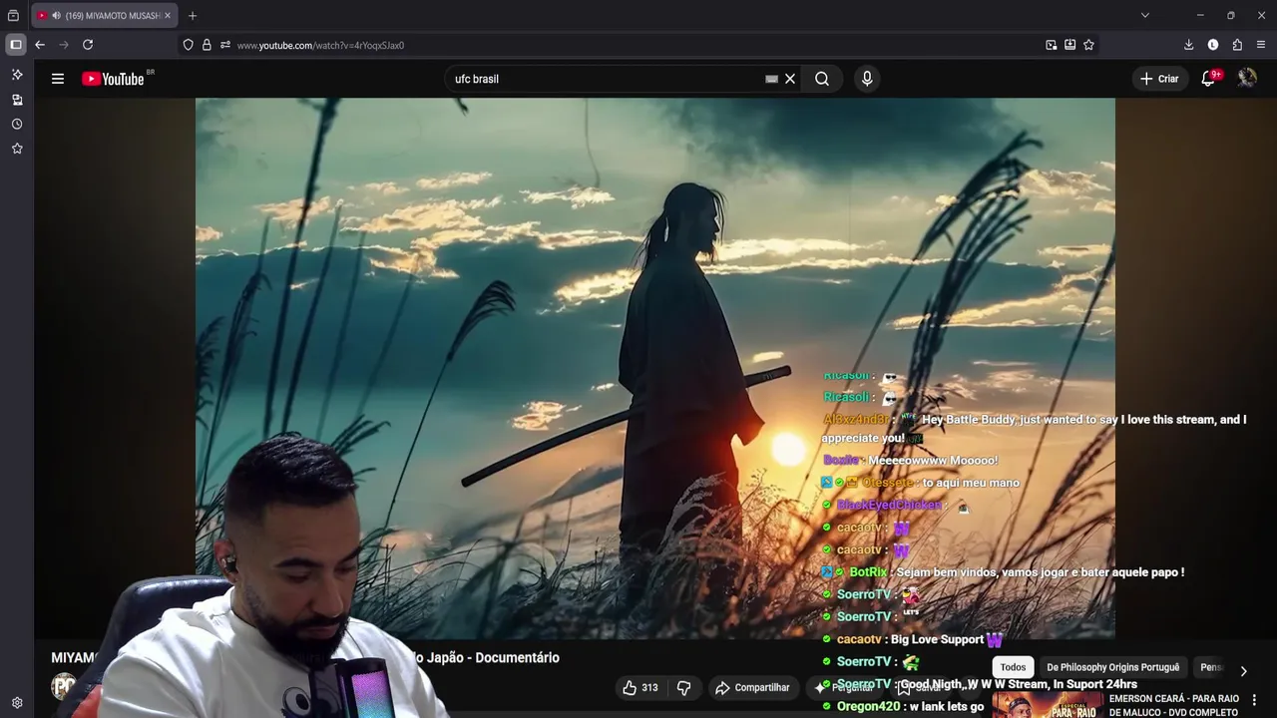This screenshot has height=718, width=1277.
Task: Open the extensions puzzle menu
Action: click(1237, 45)
